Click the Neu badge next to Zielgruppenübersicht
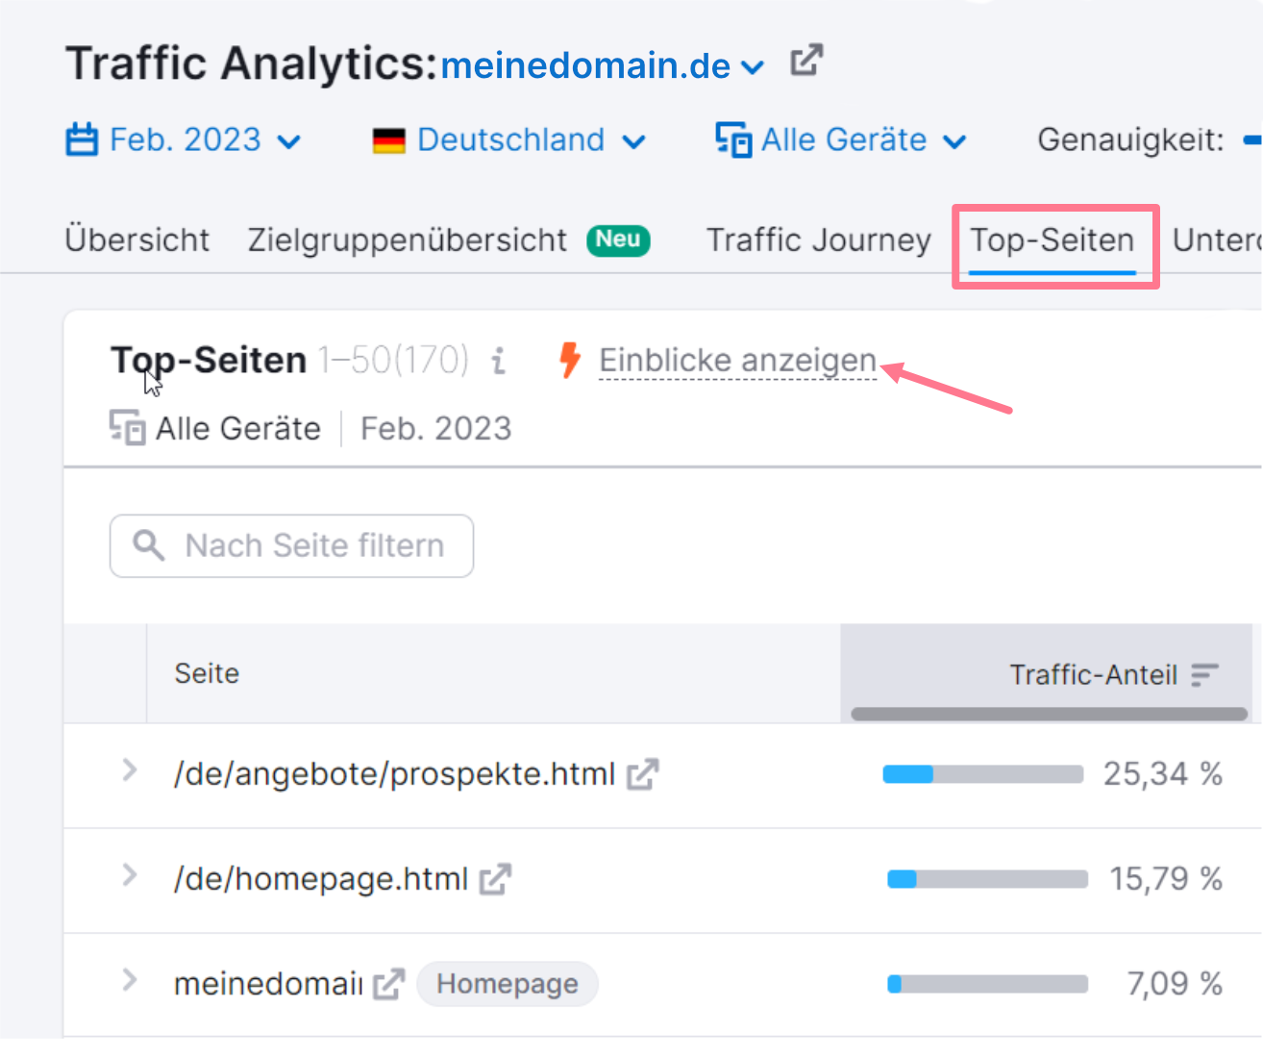1263x1058 pixels. pyautogui.click(x=619, y=239)
